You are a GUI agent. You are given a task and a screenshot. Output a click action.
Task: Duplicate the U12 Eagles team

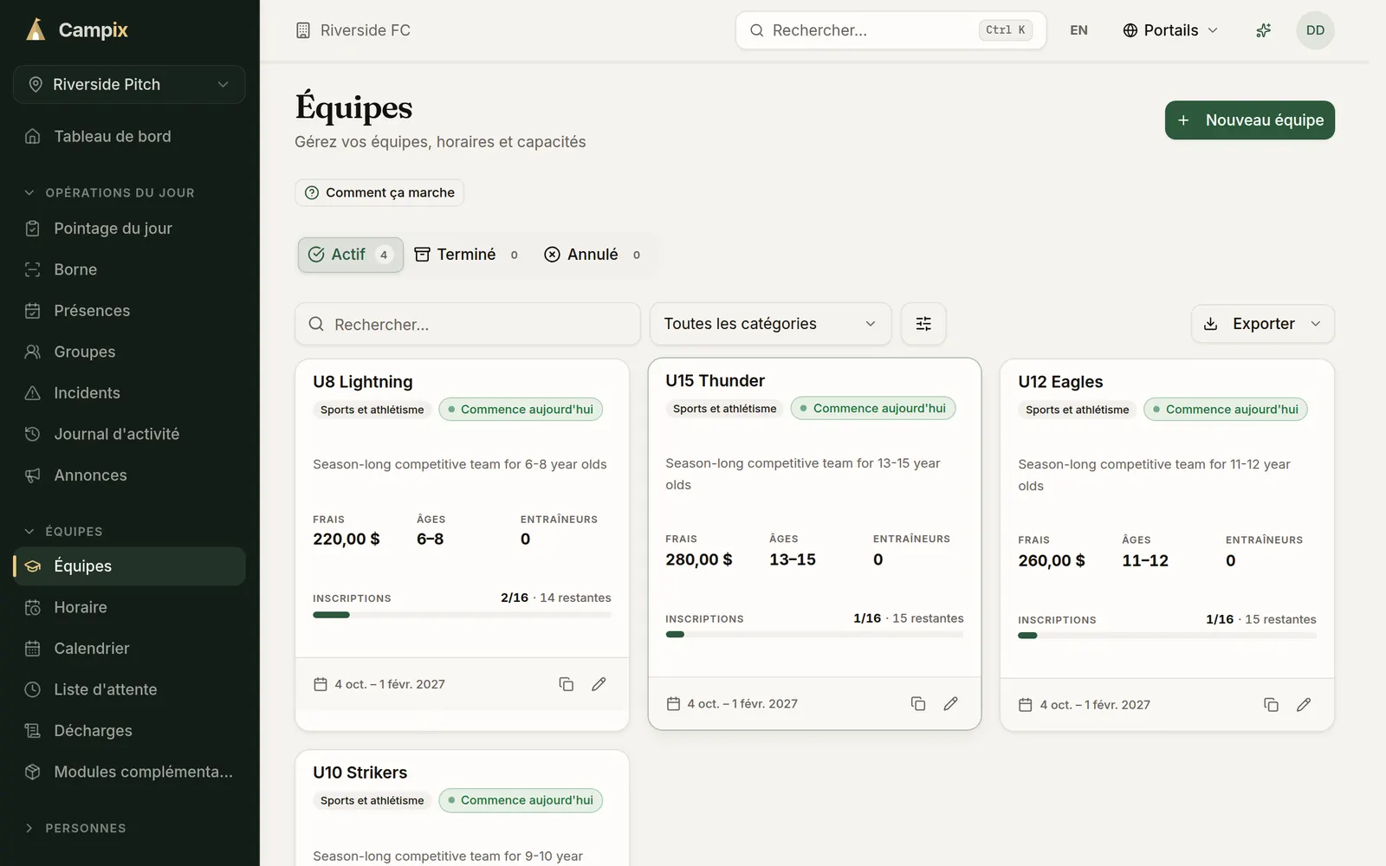tap(1271, 705)
